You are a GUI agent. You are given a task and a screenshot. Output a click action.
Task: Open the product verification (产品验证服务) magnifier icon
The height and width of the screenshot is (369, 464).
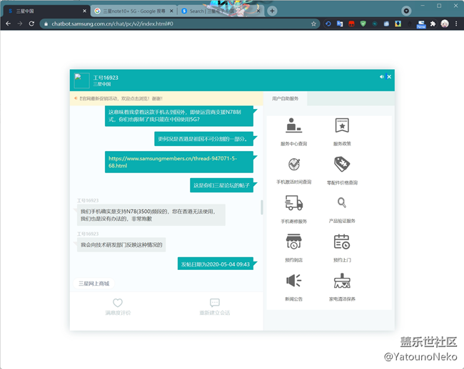(x=342, y=202)
